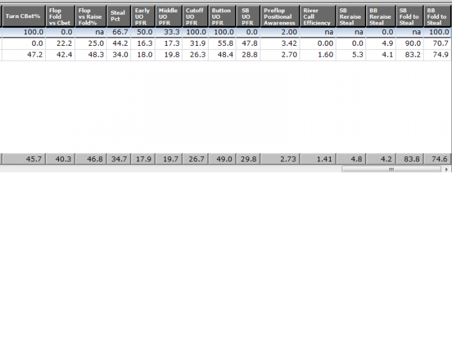Sort by Early UO PFR column header
This screenshot has width=452, height=339.
(143, 16)
